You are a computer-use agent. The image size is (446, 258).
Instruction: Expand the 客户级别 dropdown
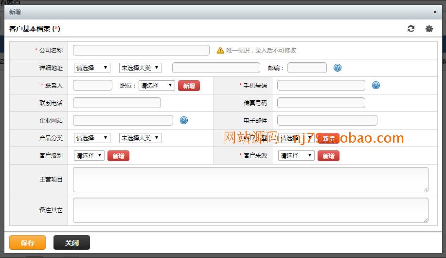pyautogui.click(x=89, y=155)
